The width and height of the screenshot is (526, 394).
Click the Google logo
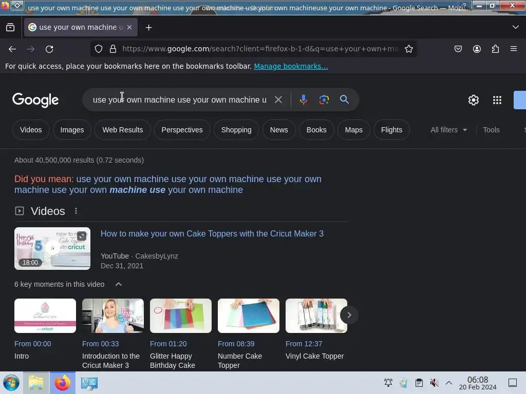pyautogui.click(x=35, y=100)
